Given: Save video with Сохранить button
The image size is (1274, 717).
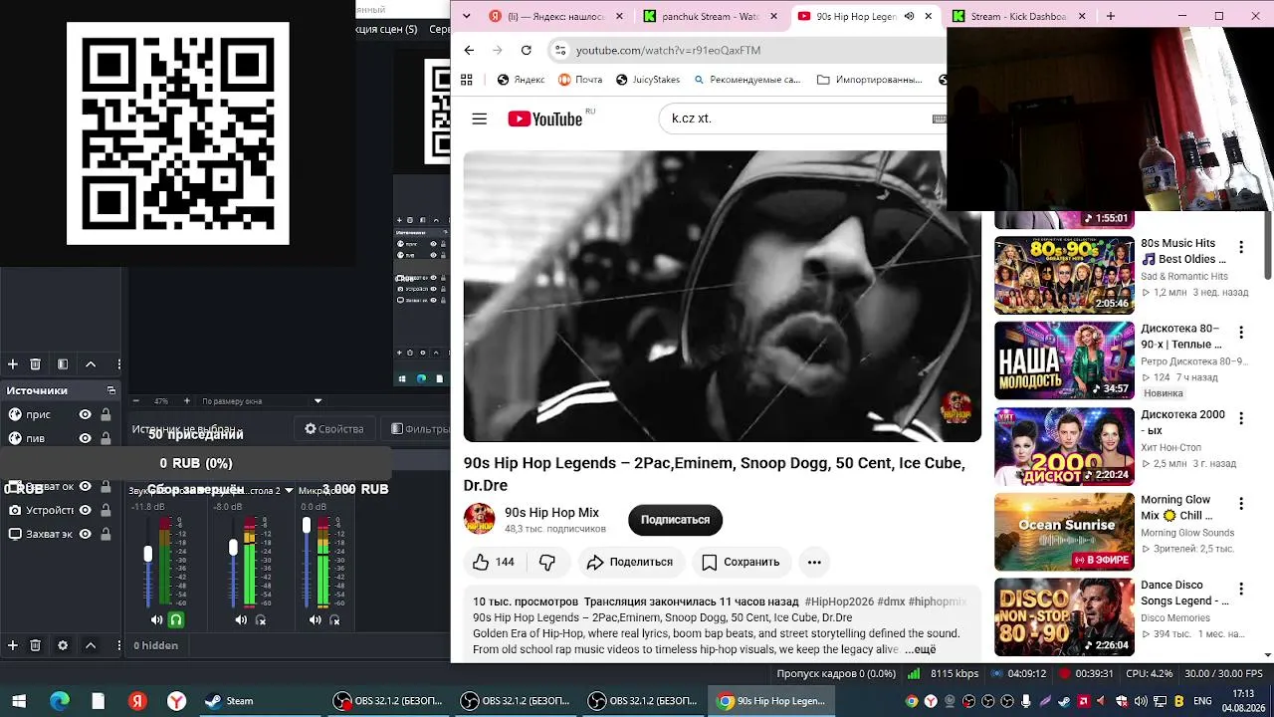Looking at the screenshot, I should coord(741,562).
